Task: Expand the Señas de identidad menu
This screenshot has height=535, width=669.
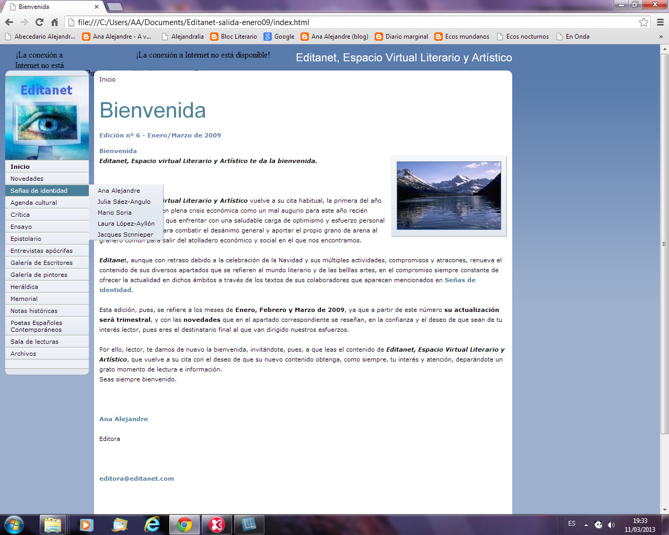Action: coord(39,191)
